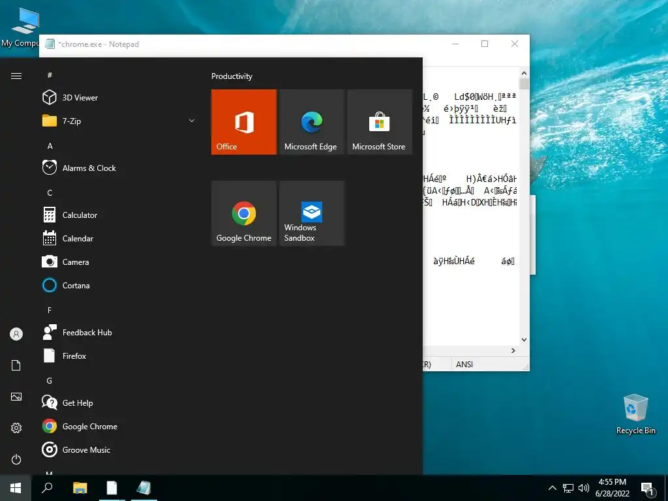This screenshot has width=668, height=501.
Task: Switch to the Notepad taskbar icon
Action: tap(144, 488)
